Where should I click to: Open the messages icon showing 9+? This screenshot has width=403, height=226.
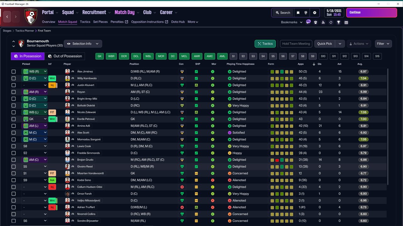(308, 22)
